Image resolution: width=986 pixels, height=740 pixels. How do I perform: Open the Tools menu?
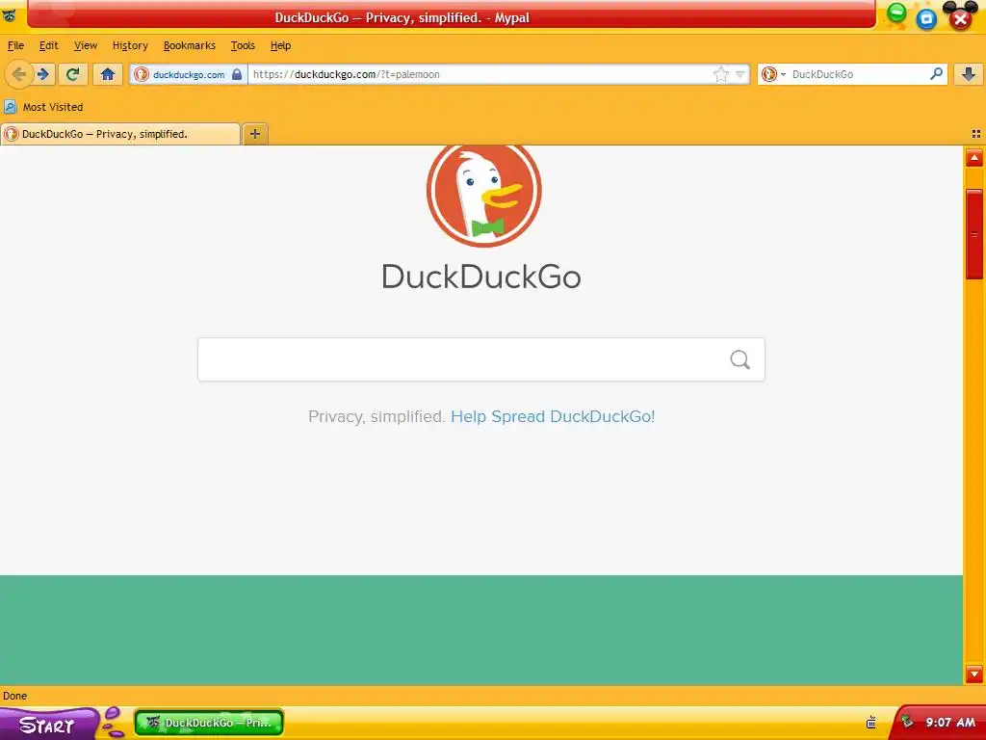243,45
